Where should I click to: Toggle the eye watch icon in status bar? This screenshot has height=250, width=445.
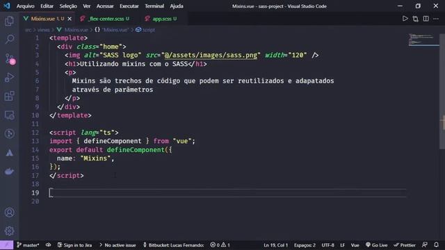pyautogui.click(x=48, y=245)
